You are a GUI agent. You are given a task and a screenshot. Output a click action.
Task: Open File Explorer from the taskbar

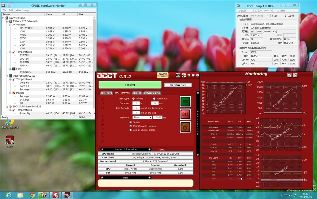pyautogui.click(x=20, y=195)
